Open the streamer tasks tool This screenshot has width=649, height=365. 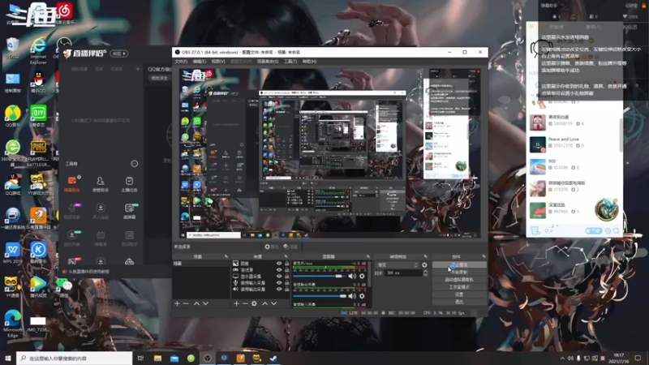pyautogui.click(x=129, y=184)
